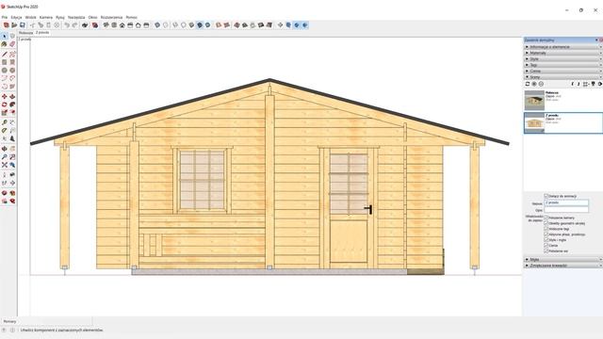Toggle 'Aktywne płasz. przekroju' checkbox

[x=546, y=234]
